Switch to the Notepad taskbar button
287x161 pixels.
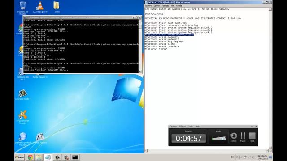point(48,157)
